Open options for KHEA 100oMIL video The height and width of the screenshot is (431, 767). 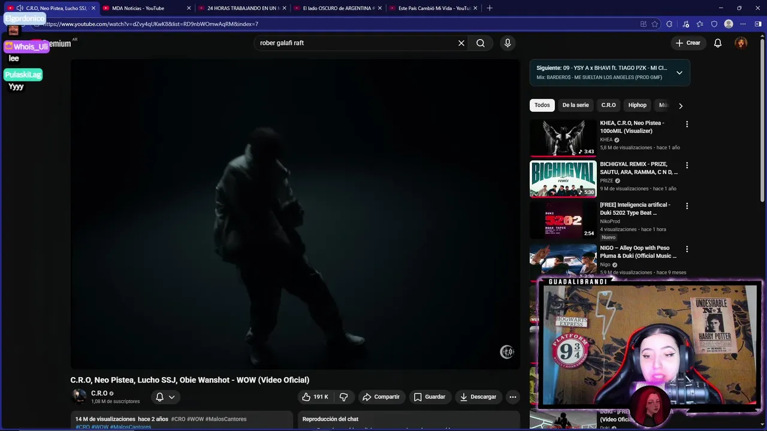click(x=687, y=125)
